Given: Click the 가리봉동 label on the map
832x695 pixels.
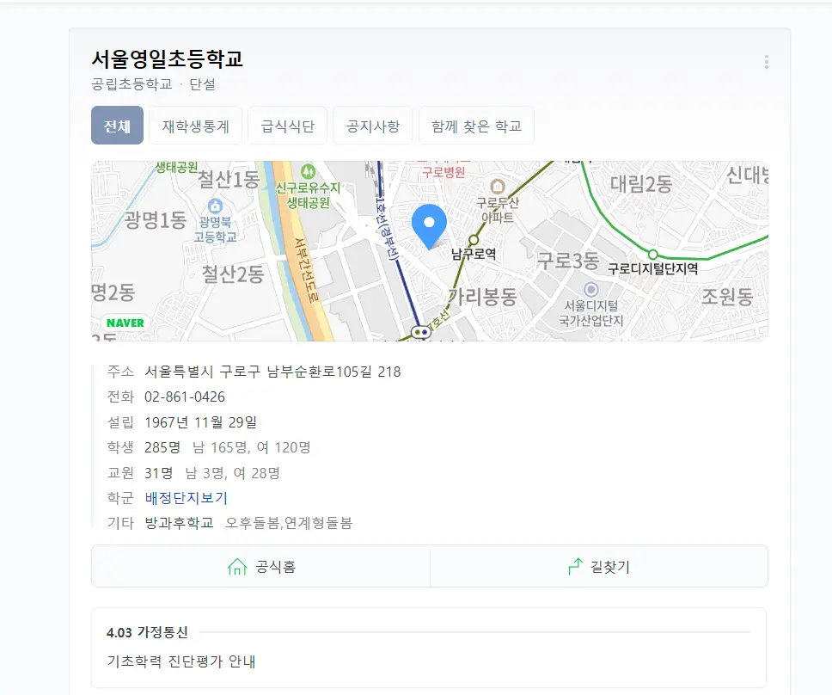Looking at the screenshot, I should coord(482,296).
